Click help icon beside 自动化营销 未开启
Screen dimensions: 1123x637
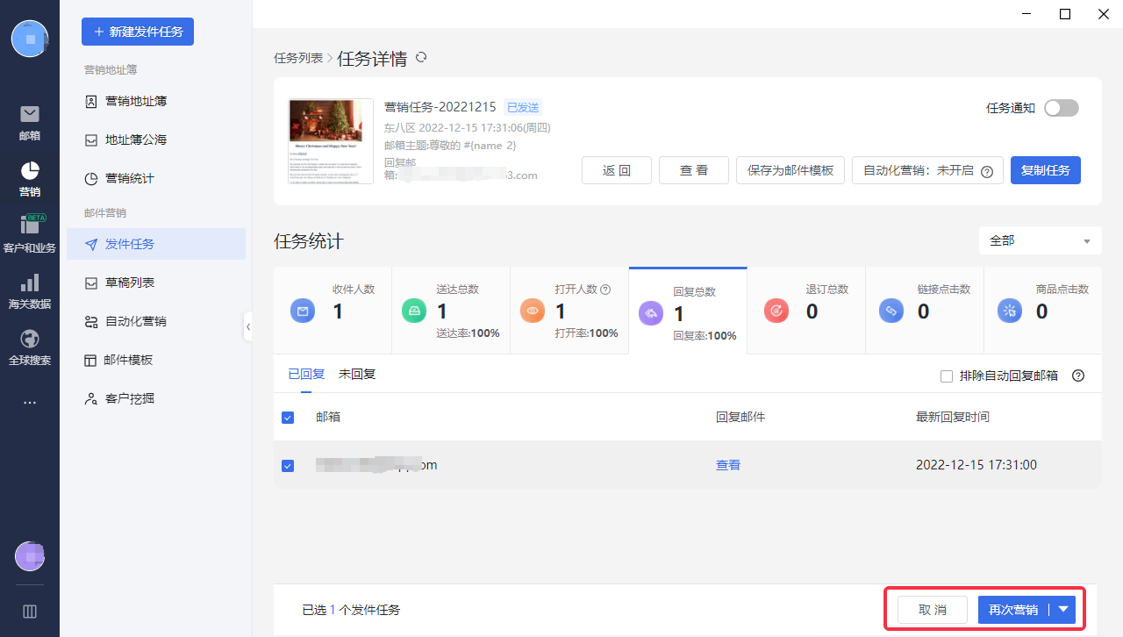click(987, 171)
